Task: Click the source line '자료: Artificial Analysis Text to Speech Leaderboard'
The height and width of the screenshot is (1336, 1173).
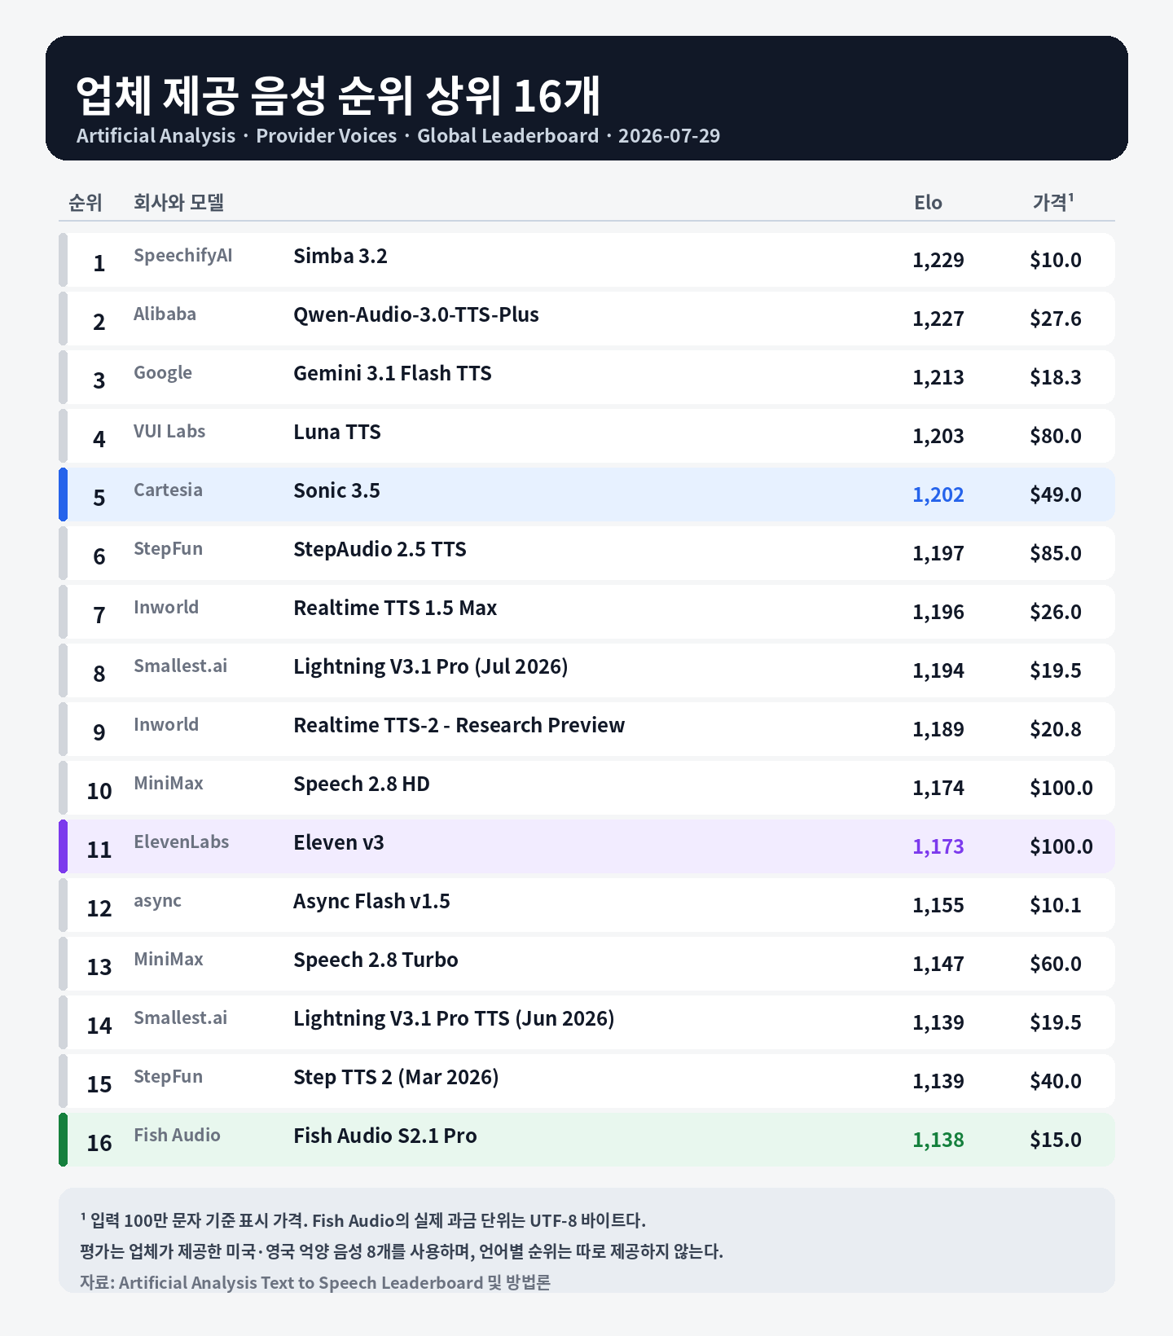Action: coord(315,1282)
